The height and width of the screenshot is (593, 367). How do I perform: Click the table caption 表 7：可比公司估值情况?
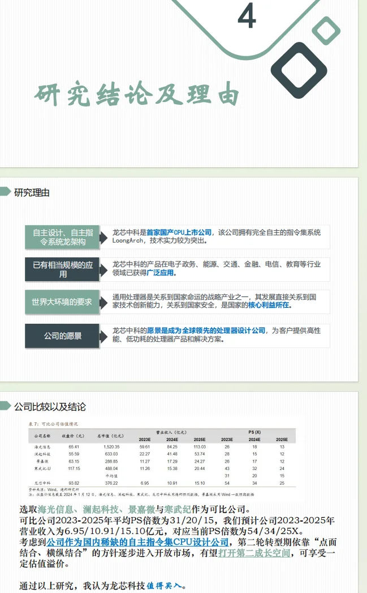tap(53, 424)
